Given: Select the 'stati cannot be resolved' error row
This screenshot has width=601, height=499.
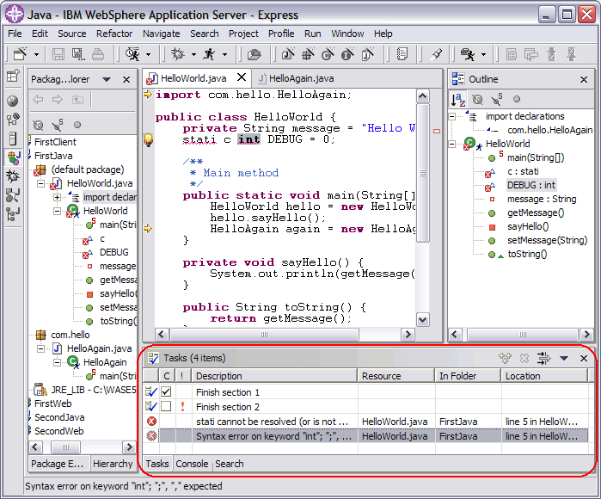Looking at the screenshot, I should (365, 422).
